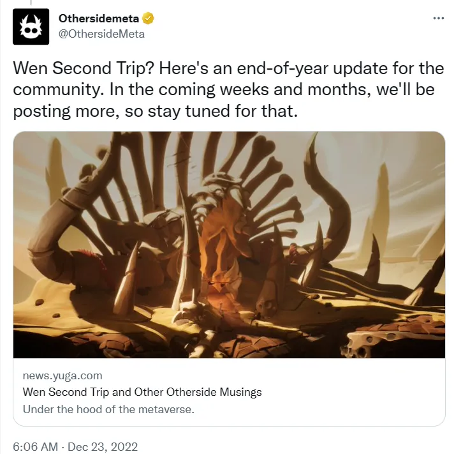Click 'Under the hood of the metaverse' description
454x454 pixels.
(x=108, y=409)
